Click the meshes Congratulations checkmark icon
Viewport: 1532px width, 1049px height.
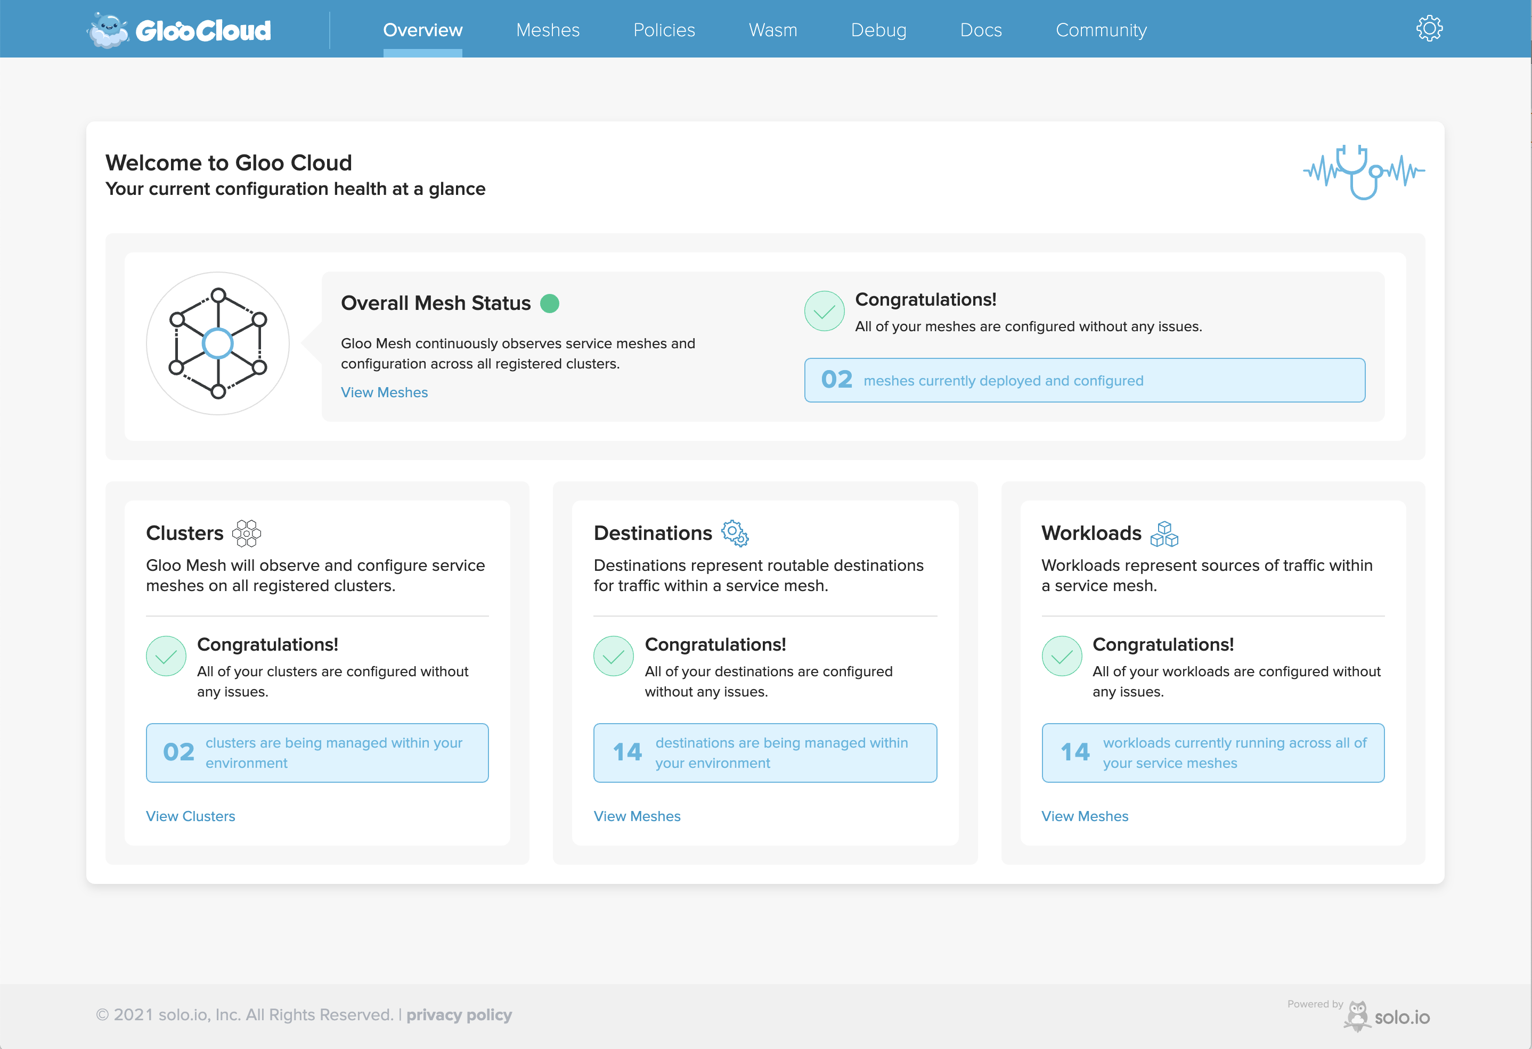point(824,311)
